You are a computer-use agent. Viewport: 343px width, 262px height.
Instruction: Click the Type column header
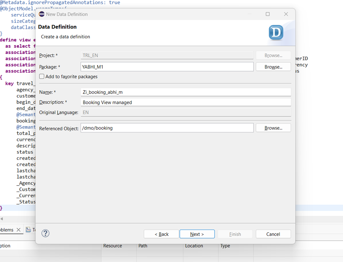[x=225, y=246]
